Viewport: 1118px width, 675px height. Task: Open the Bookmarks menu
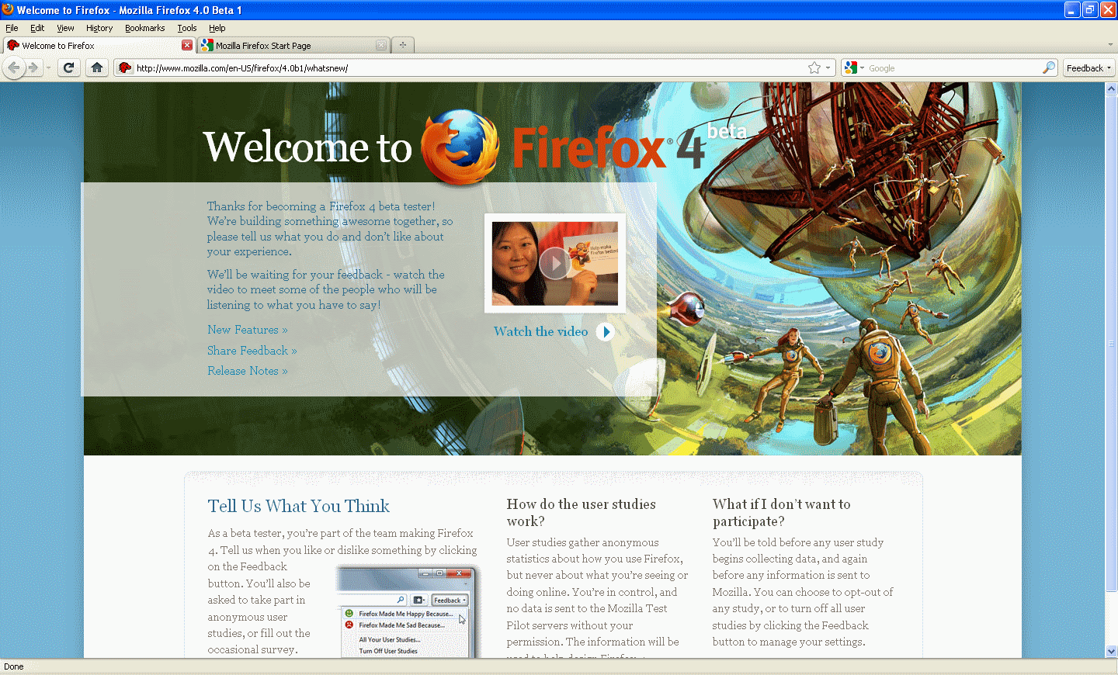[144, 28]
